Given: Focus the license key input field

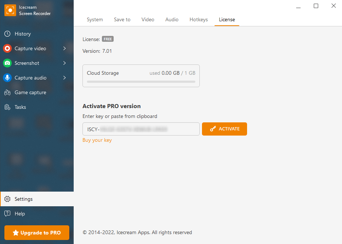Looking at the screenshot, I should 141,129.
